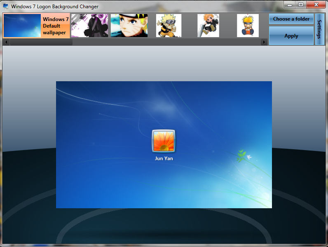Select the chibi Naruto running pose thumbnail
This screenshot has height=247, width=328.
(169, 26)
